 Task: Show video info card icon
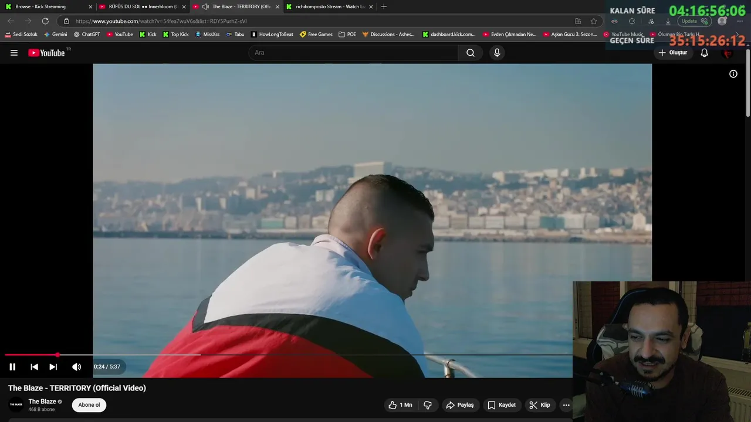click(x=733, y=74)
